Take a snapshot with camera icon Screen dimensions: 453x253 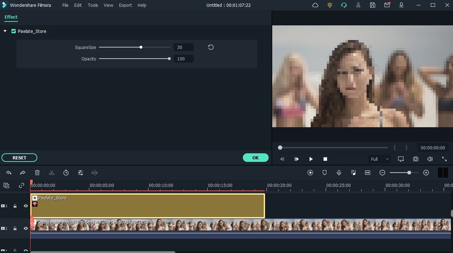415,159
